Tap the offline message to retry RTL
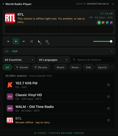The image size is (118, 136). 51,20
